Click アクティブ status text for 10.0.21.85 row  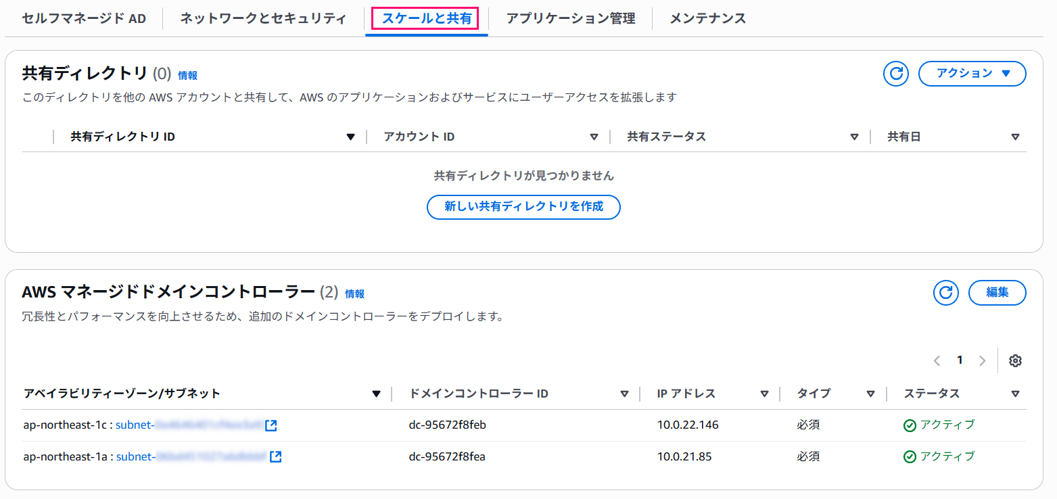tap(947, 456)
